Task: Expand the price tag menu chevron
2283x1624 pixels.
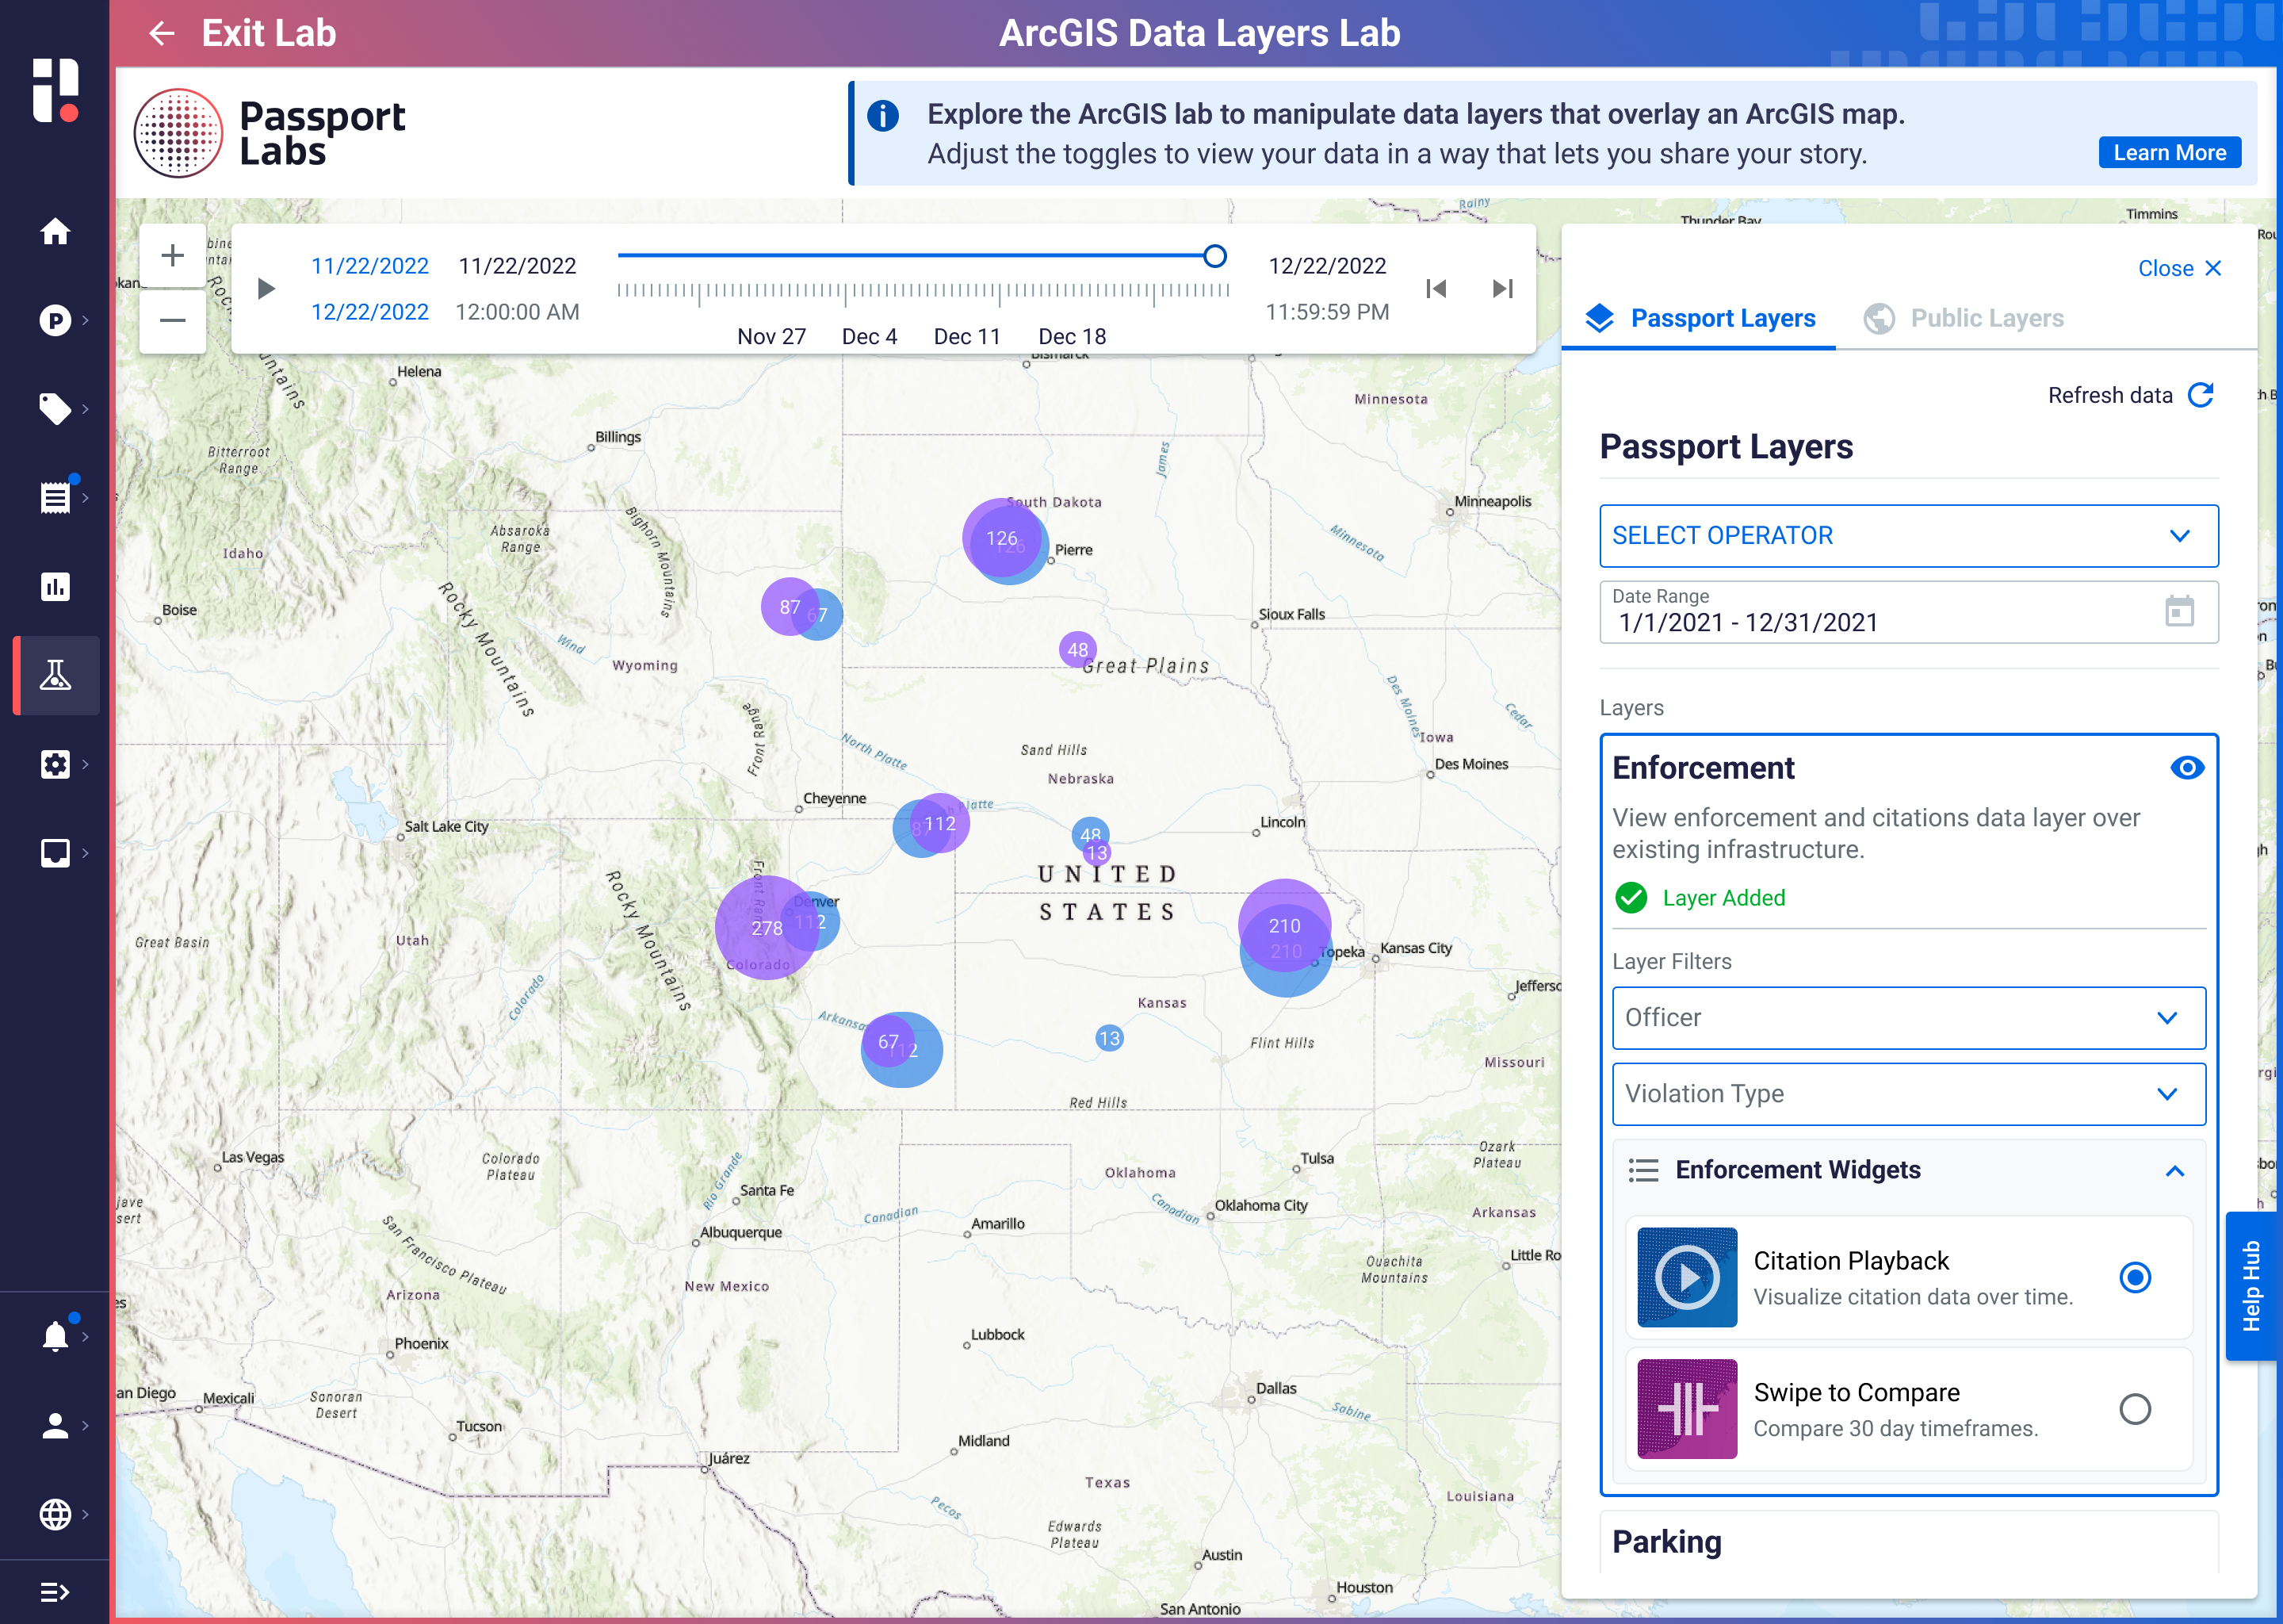Action: click(86, 408)
